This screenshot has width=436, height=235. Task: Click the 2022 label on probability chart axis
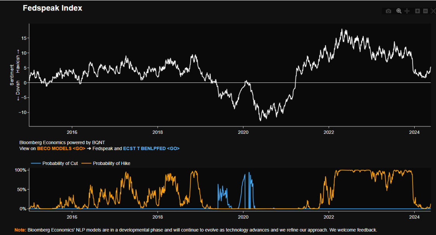point(329,217)
